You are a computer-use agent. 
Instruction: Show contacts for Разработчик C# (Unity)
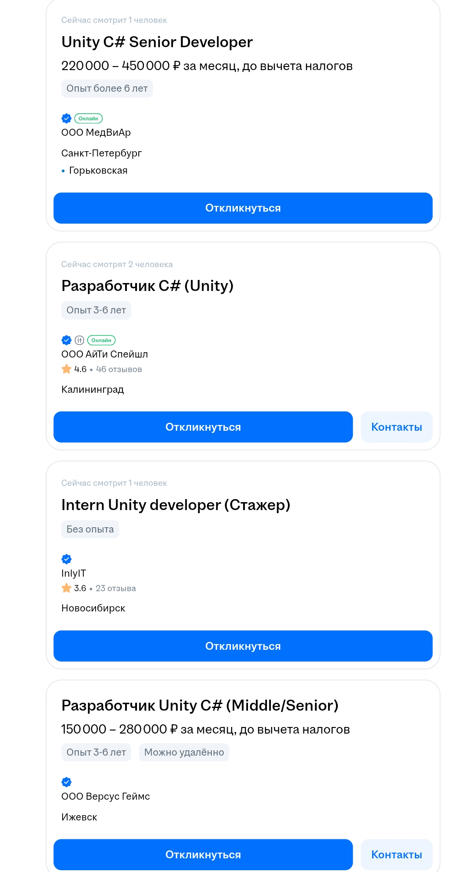coord(396,427)
